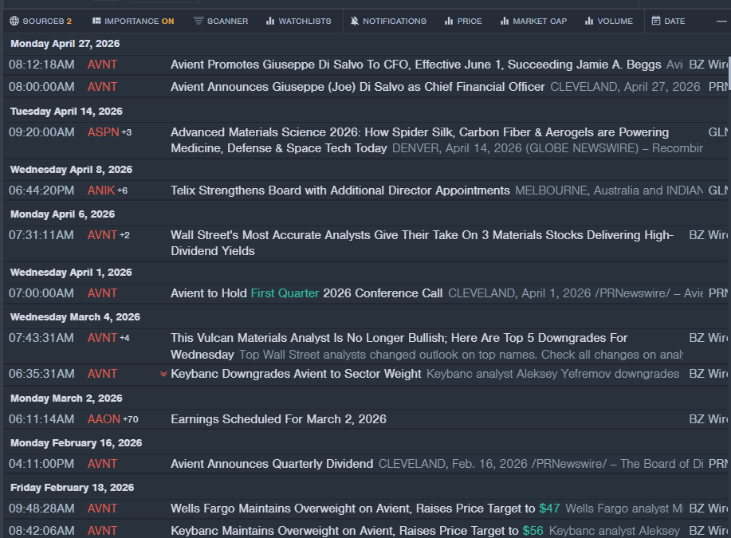Click AVNT ticker at 07:00:00AM

click(x=102, y=293)
